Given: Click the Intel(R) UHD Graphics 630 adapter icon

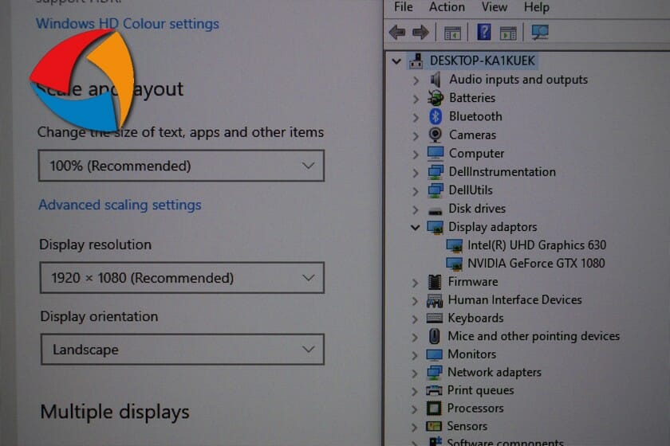Looking at the screenshot, I should [454, 245].
